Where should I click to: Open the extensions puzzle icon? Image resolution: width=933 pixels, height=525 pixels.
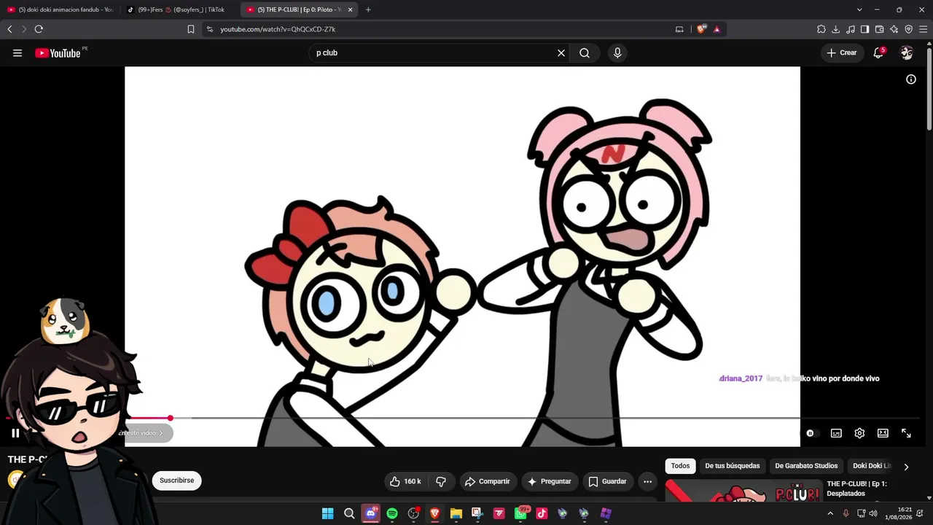click(x=821, y=29)
